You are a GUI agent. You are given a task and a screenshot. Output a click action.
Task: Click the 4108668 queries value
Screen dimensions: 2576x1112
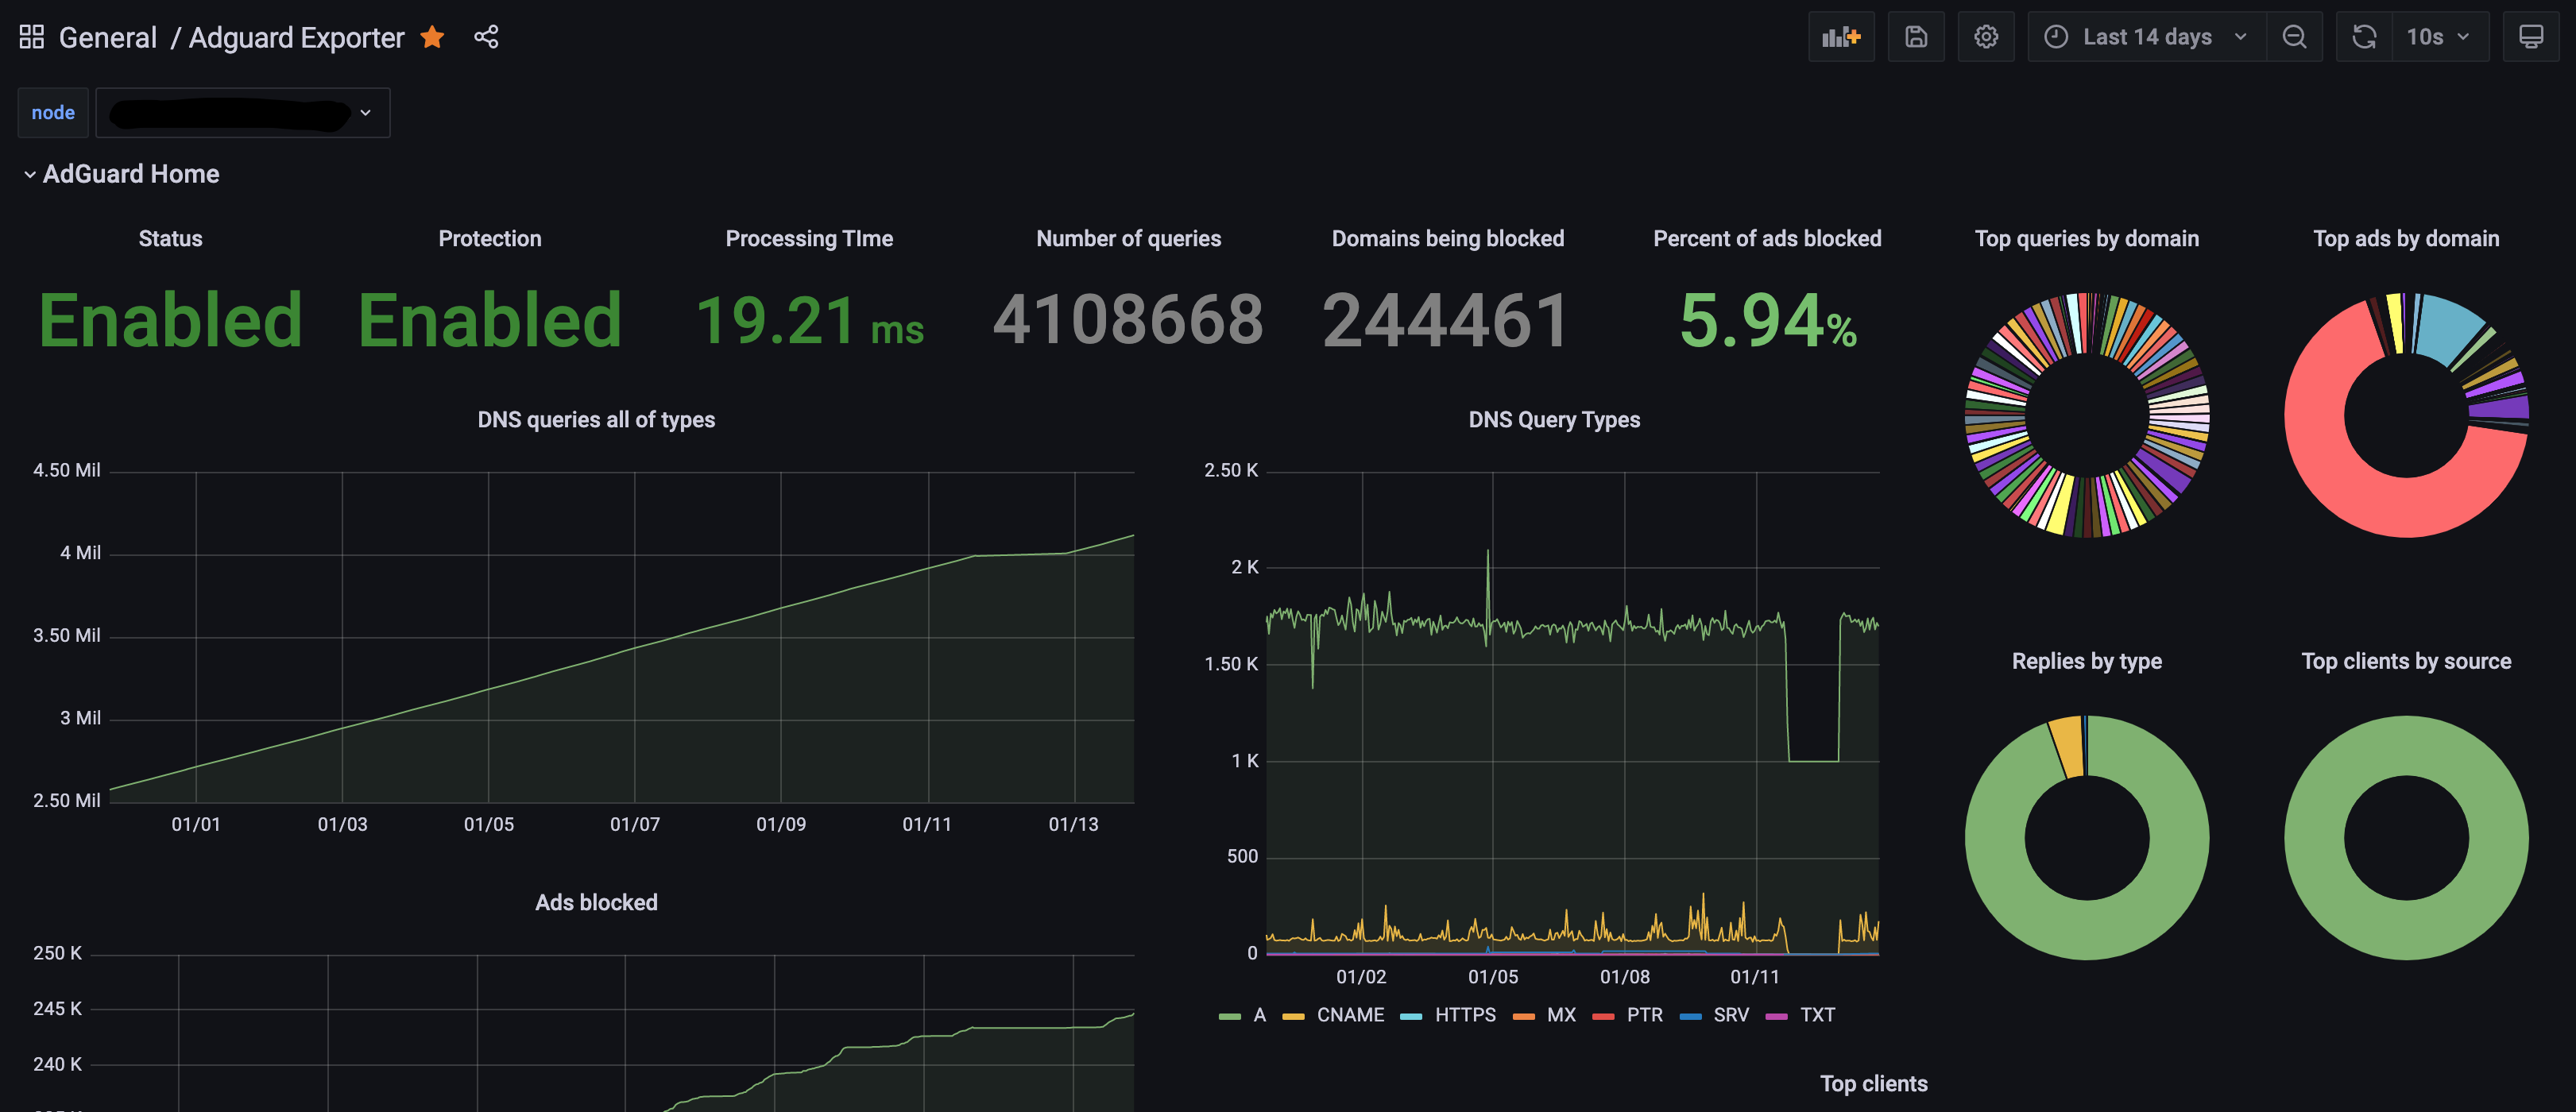1128,320
